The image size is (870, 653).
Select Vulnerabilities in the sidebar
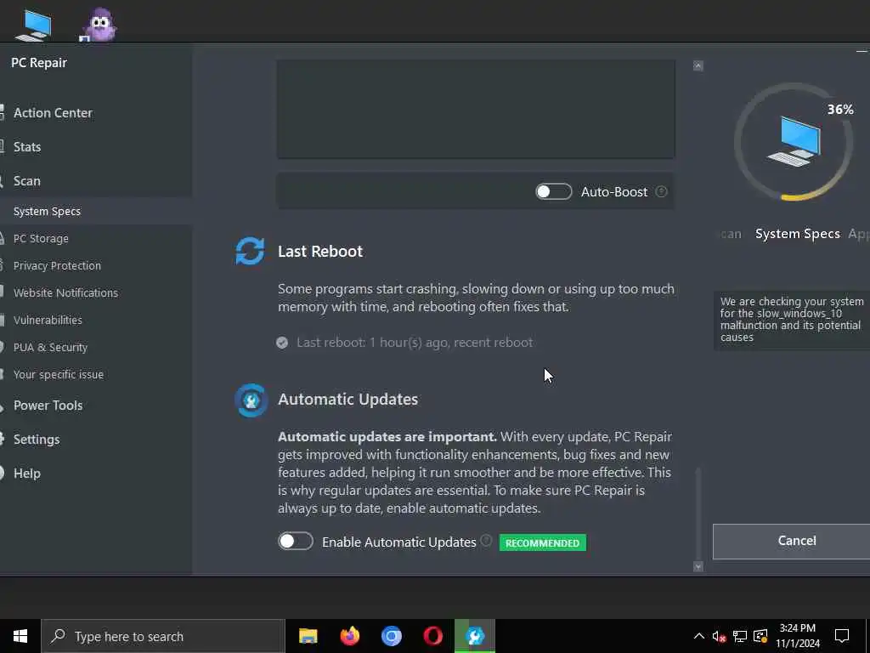48,320
